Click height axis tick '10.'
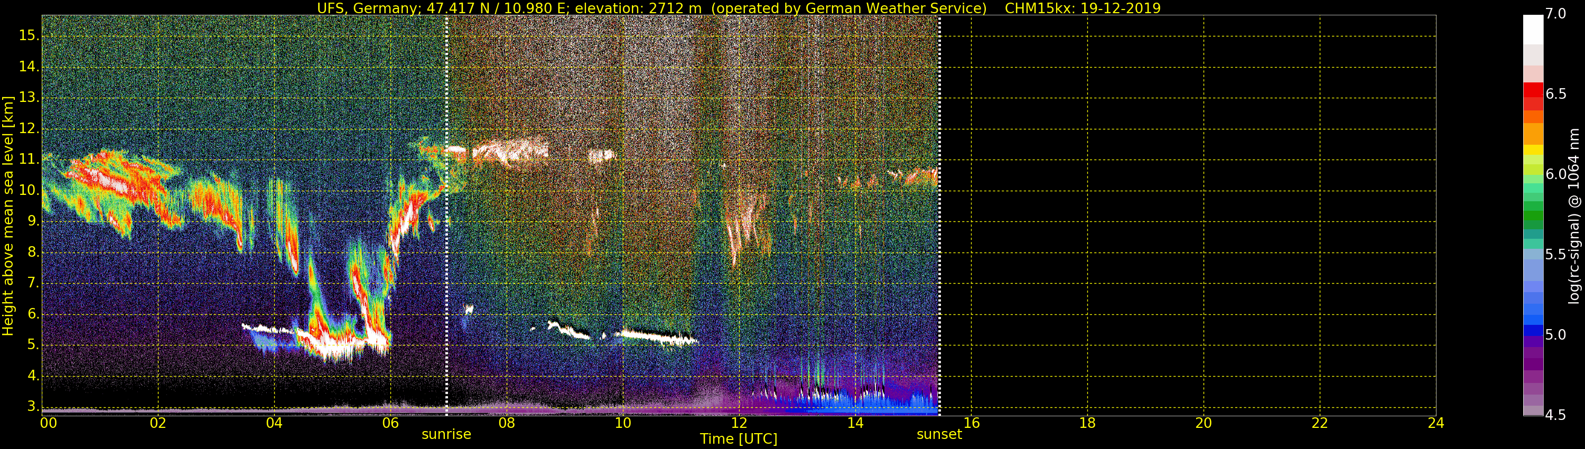The image size is (1585, 449). 29,190
